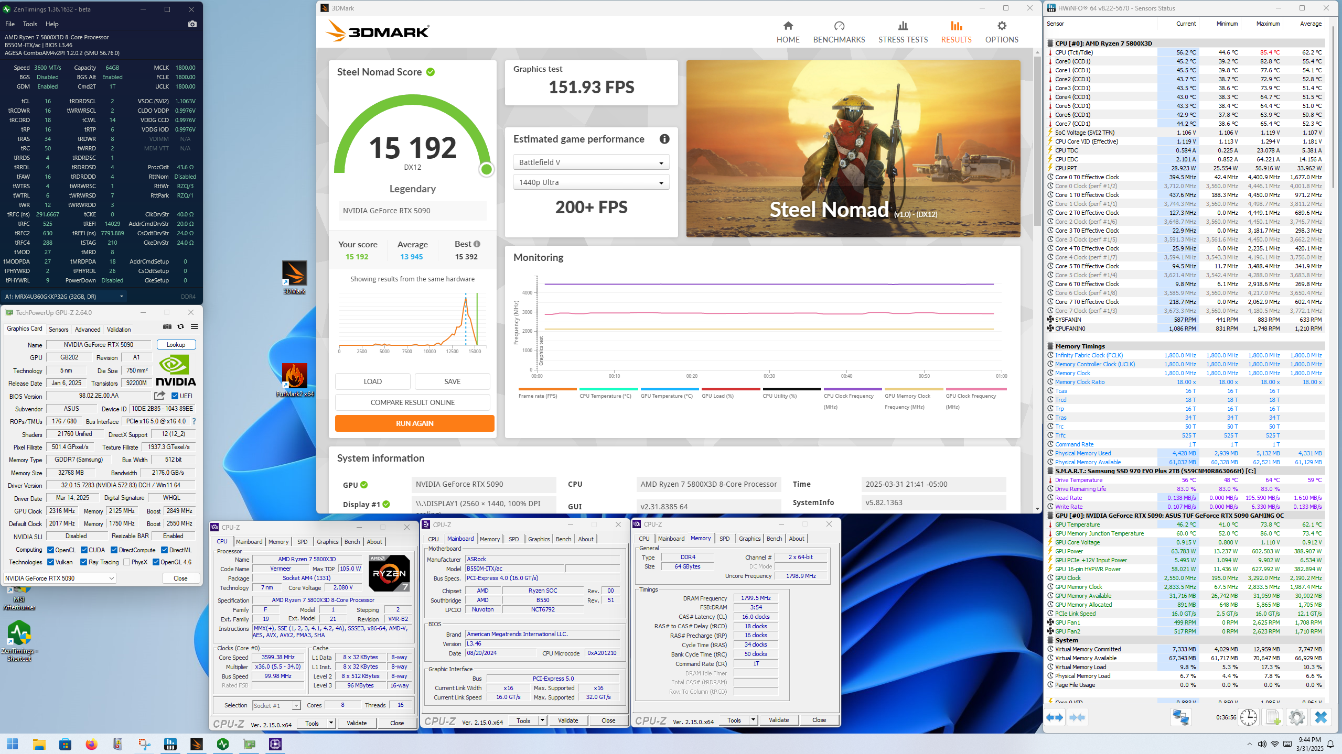Screen dimensions: 1342x754
Task: Show hidden tray icons chevron
Action: tap(1249, 744)
